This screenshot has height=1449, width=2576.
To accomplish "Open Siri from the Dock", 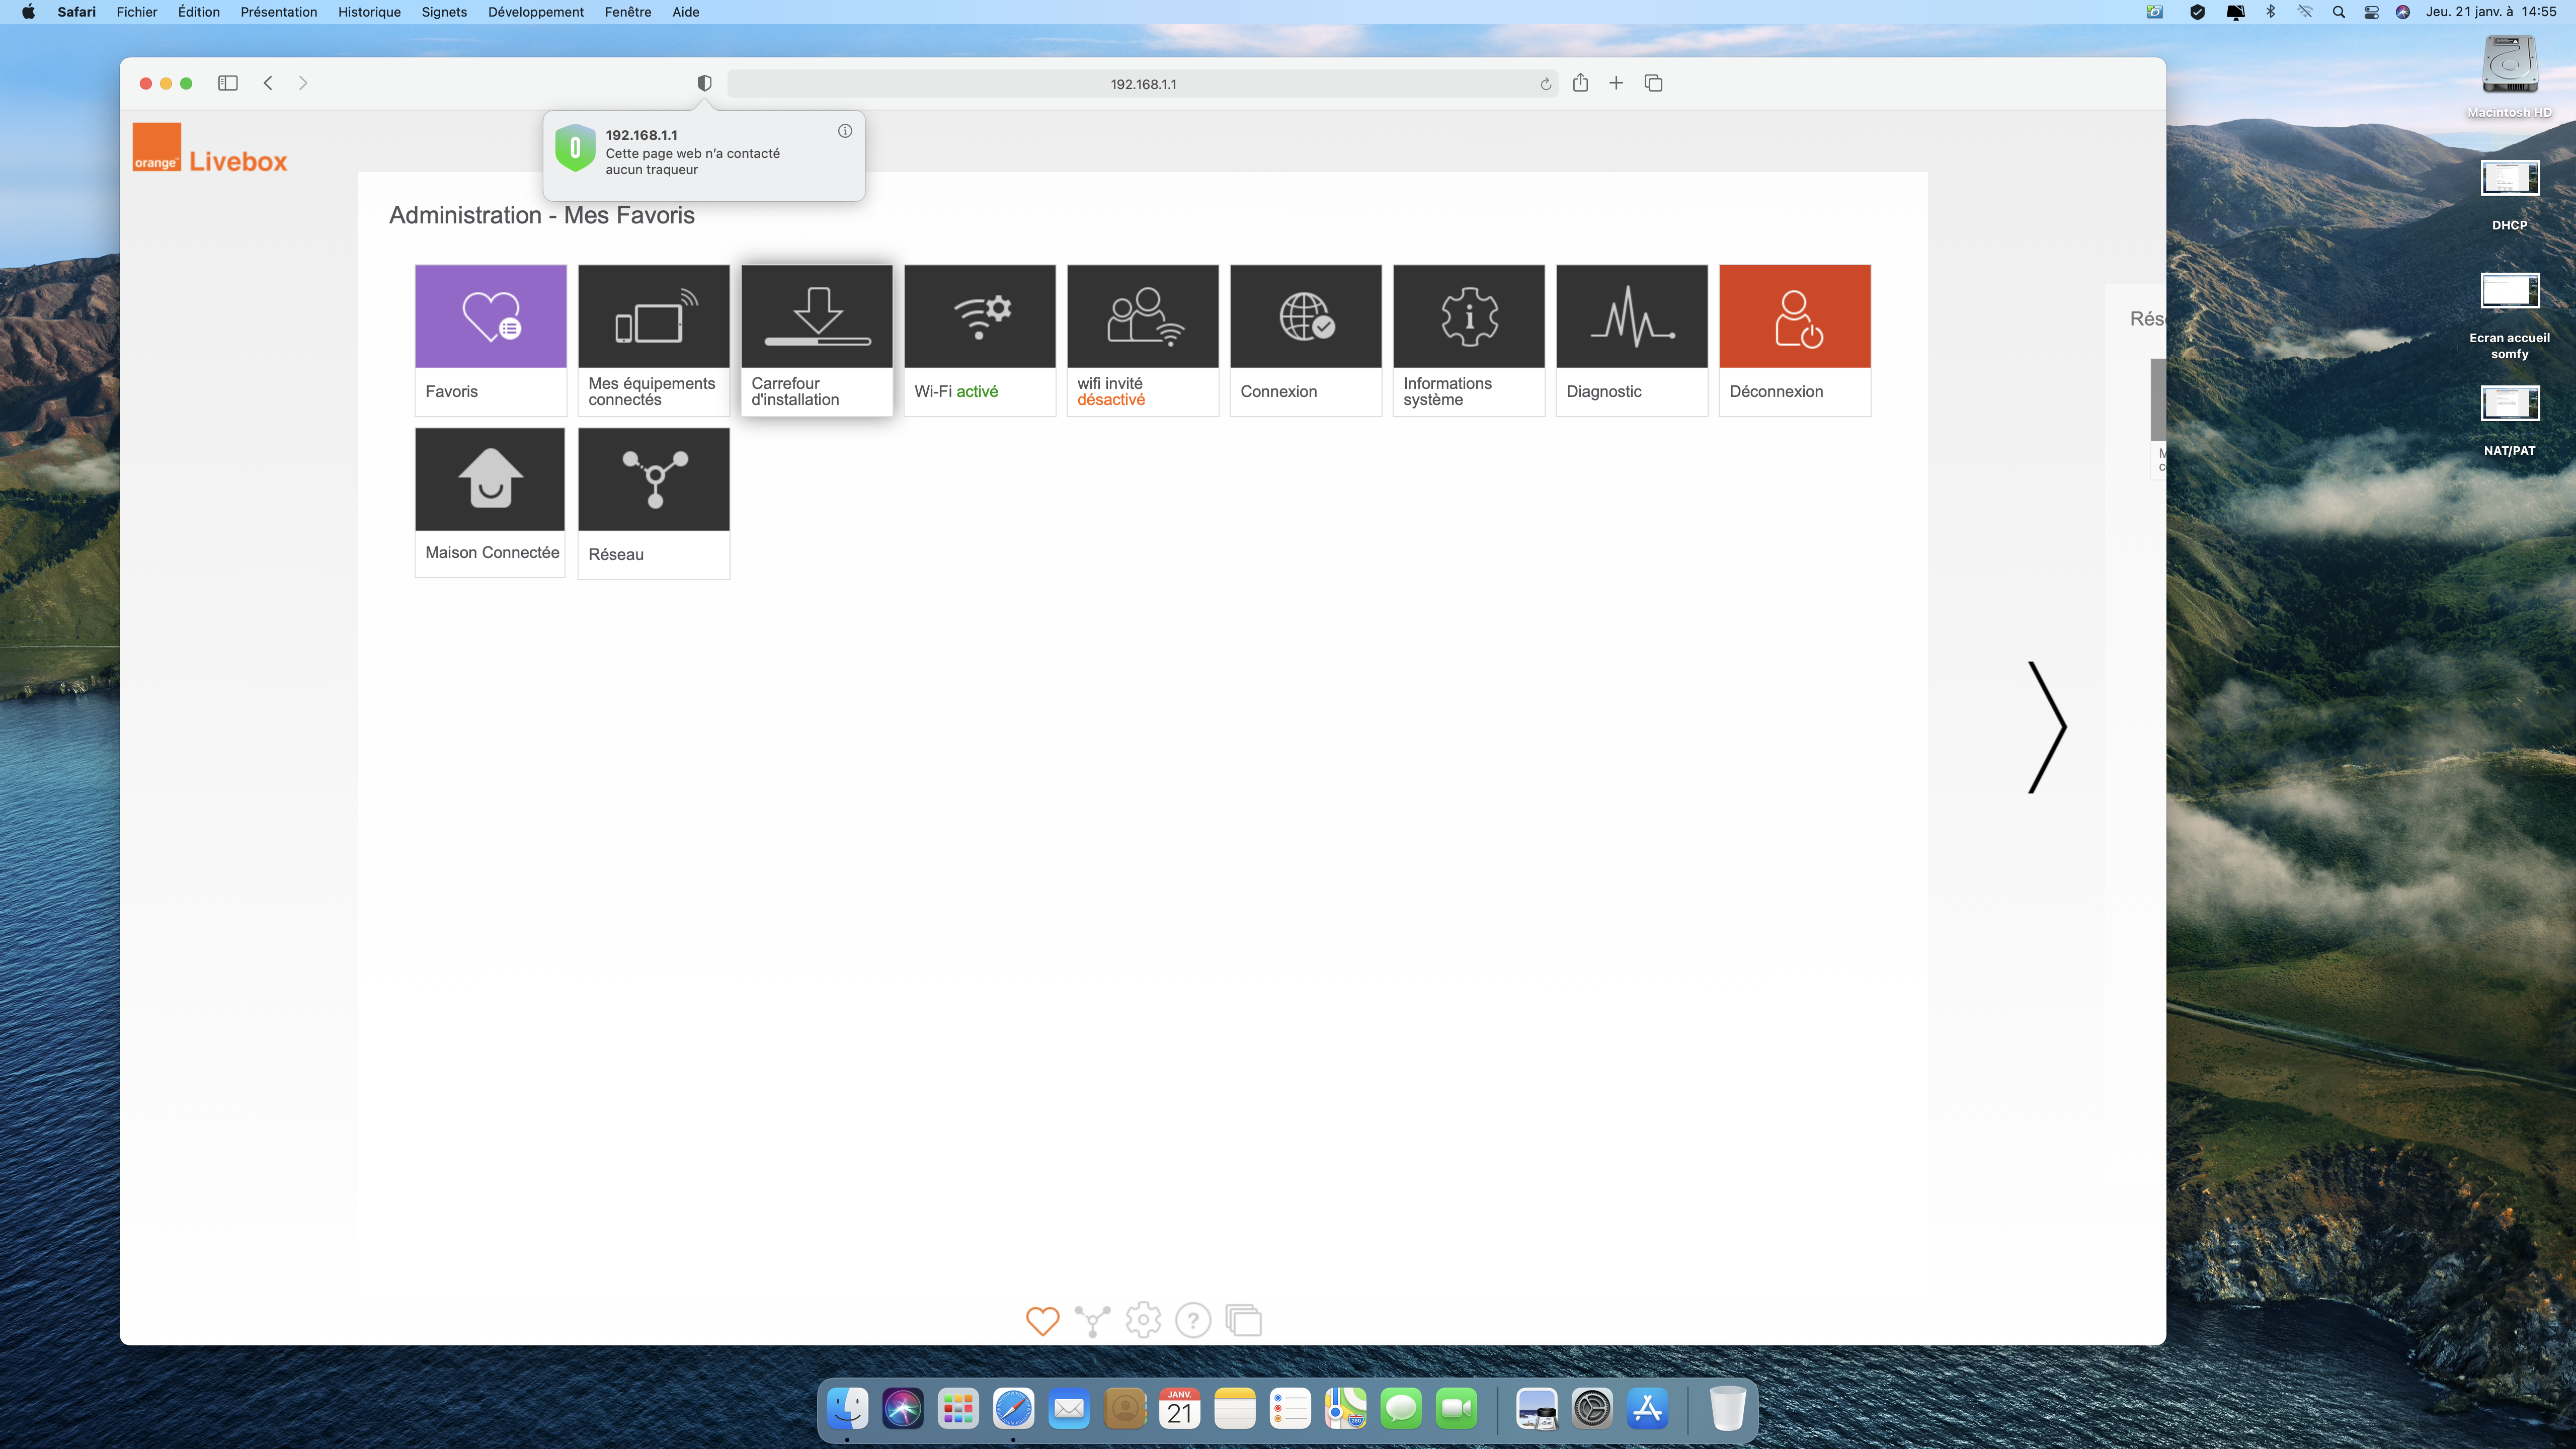I will click(903, 1409).
